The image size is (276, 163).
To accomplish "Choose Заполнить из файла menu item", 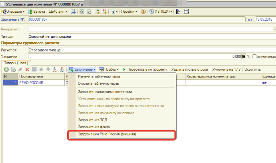I will 122,127.
